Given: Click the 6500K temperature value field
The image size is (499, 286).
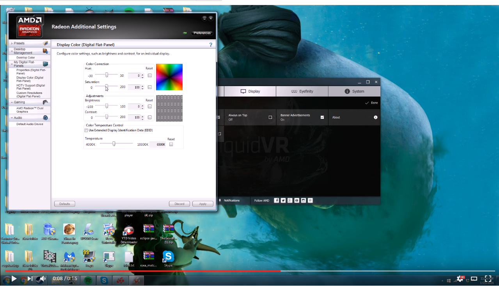Looking at the screenshot, I should tap(158, 145).
